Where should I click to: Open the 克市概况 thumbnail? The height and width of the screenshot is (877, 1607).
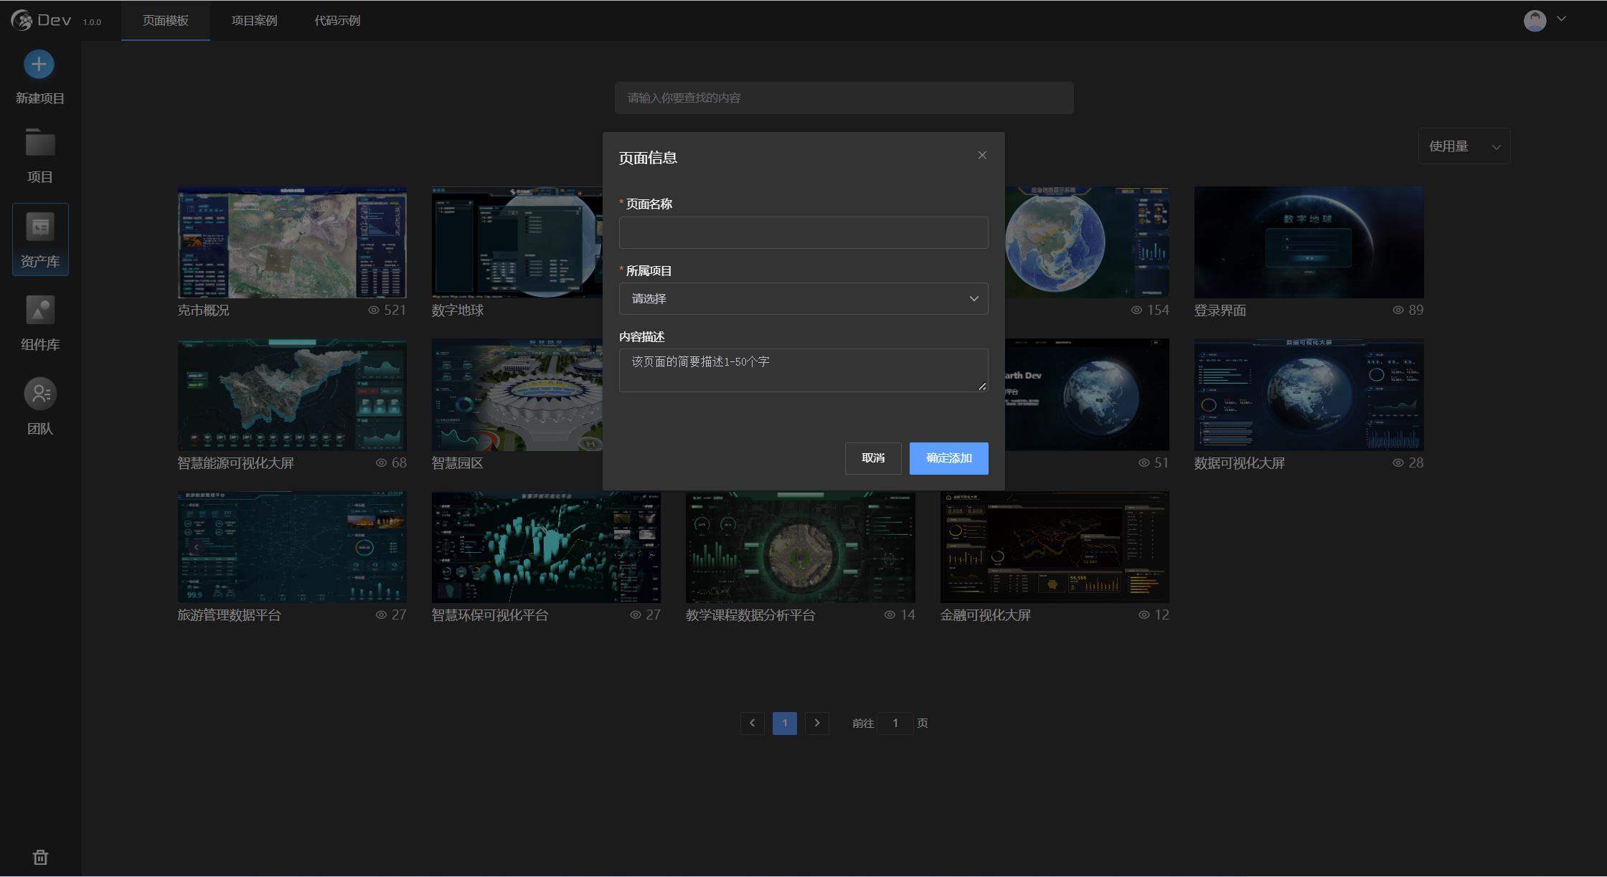[292, 242]
